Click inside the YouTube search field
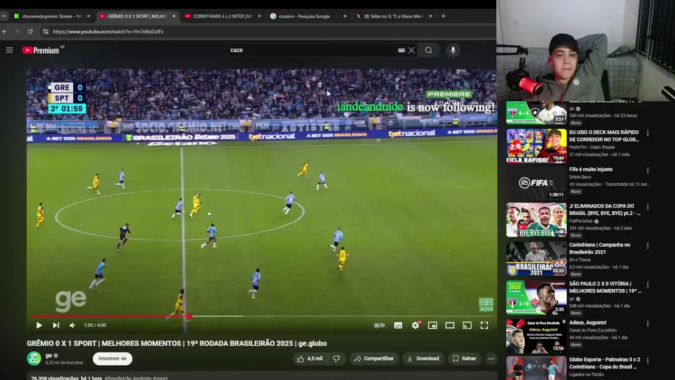Image resolution: width=675 pixels, height=380 pixels. click(312, 50)
